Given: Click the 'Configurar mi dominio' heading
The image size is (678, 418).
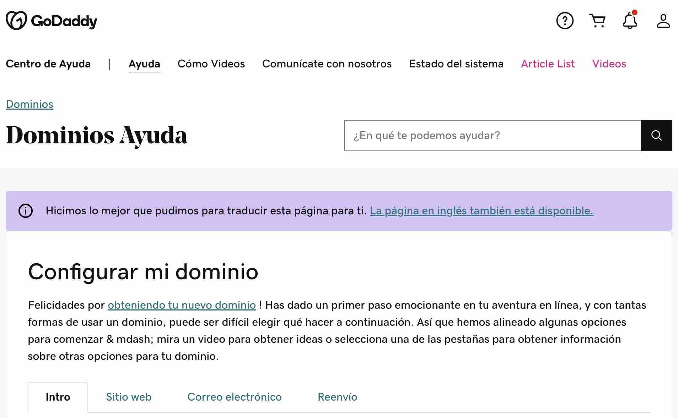Looking at the screenshot, I should (143, 272).
